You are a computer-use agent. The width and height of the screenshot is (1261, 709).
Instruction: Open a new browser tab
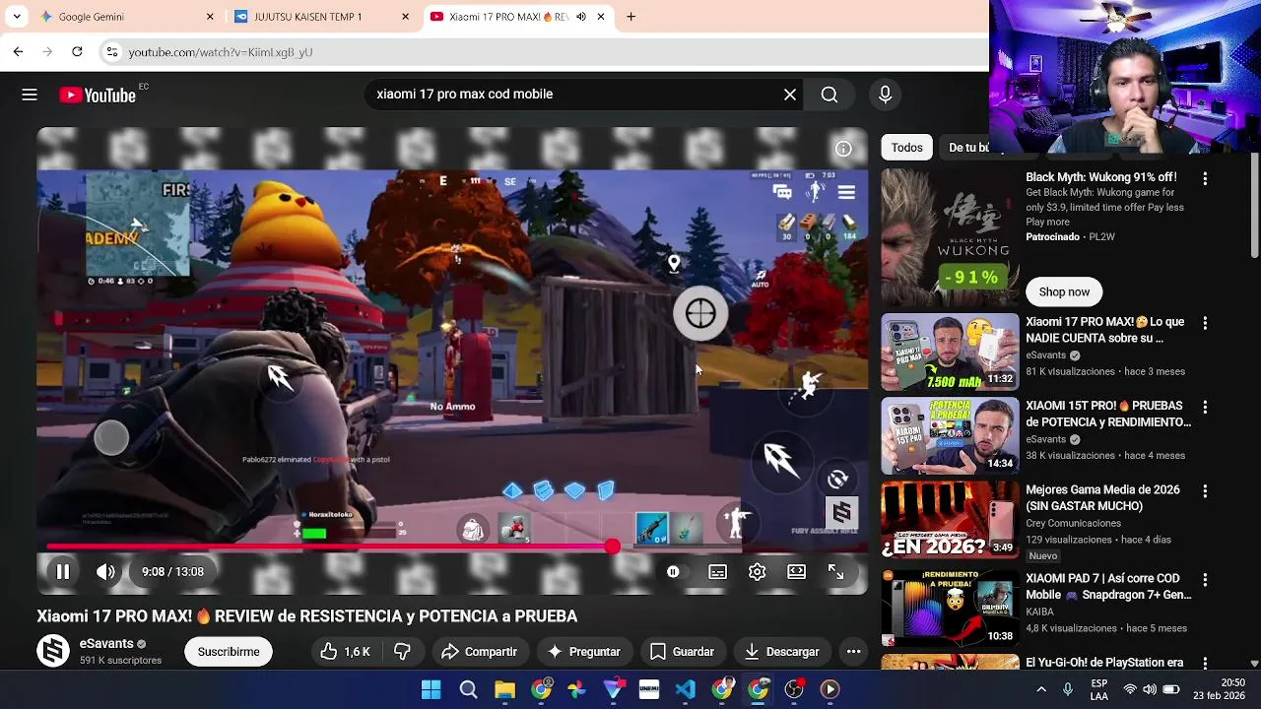pyautogui.click(x=630, y=17)
